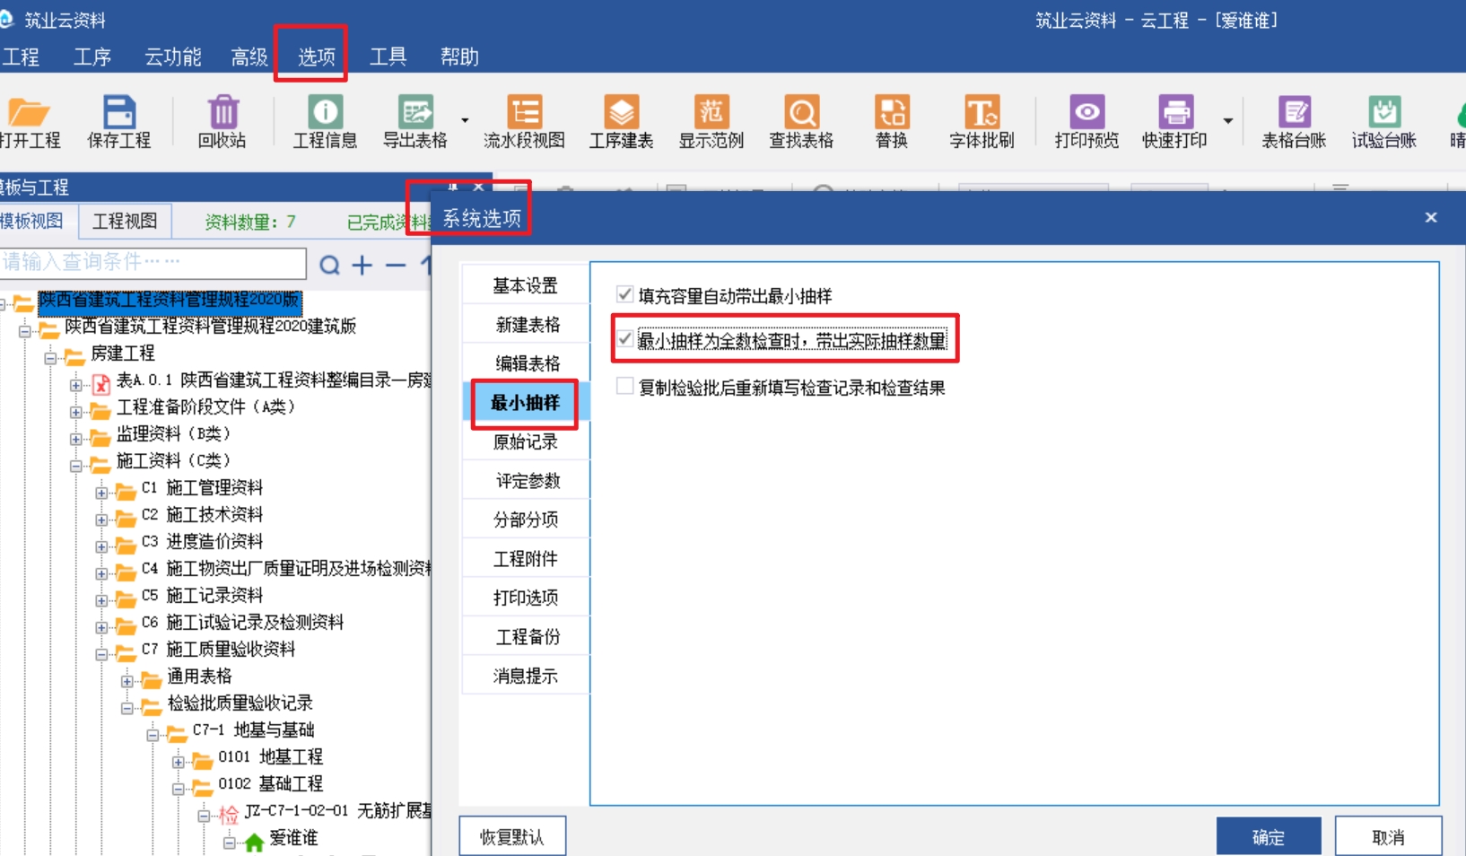Open 打印预览 print preview
This screenshot has height=856, width=1466.
click(x=1086, y=122)
